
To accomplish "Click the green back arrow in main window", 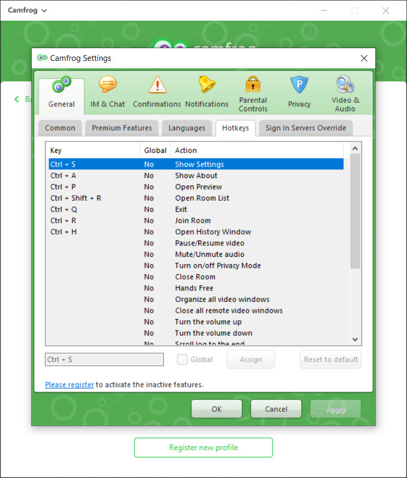I will [17, 99].
